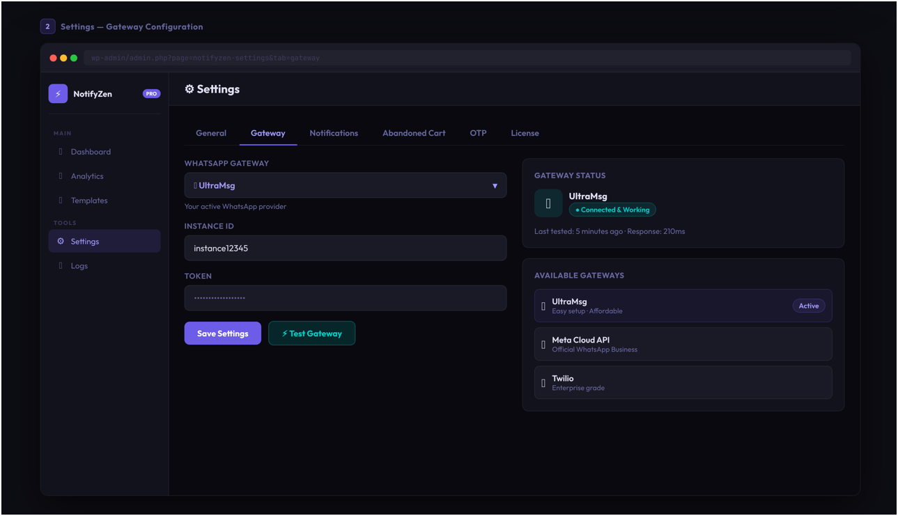Click the 'AVAILABLE GATEWAYS' panel heading
Image resolution: width=898 pixels, height=516 pixels.
pos(579,276)
